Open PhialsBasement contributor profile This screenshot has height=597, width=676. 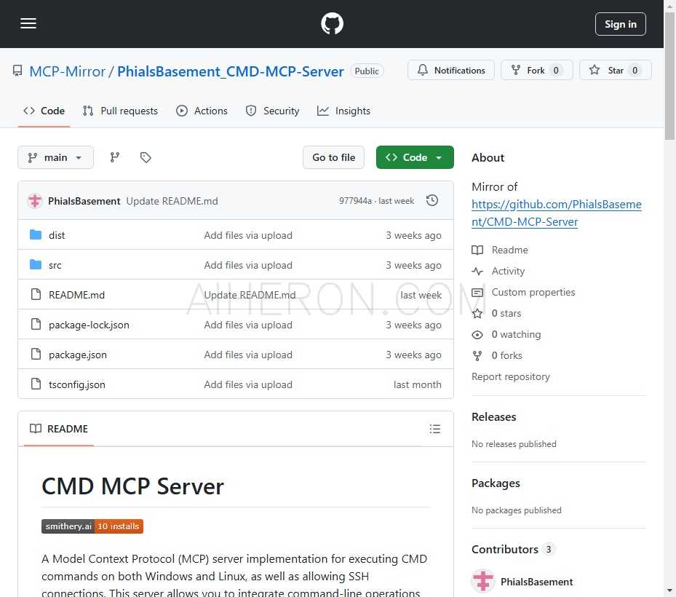point(536,582)
